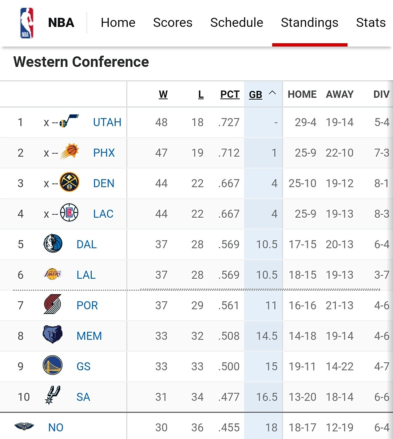This screenshot has width=393, height=439.
Task: Sort standings by PCT column
Action: [230, 94]
